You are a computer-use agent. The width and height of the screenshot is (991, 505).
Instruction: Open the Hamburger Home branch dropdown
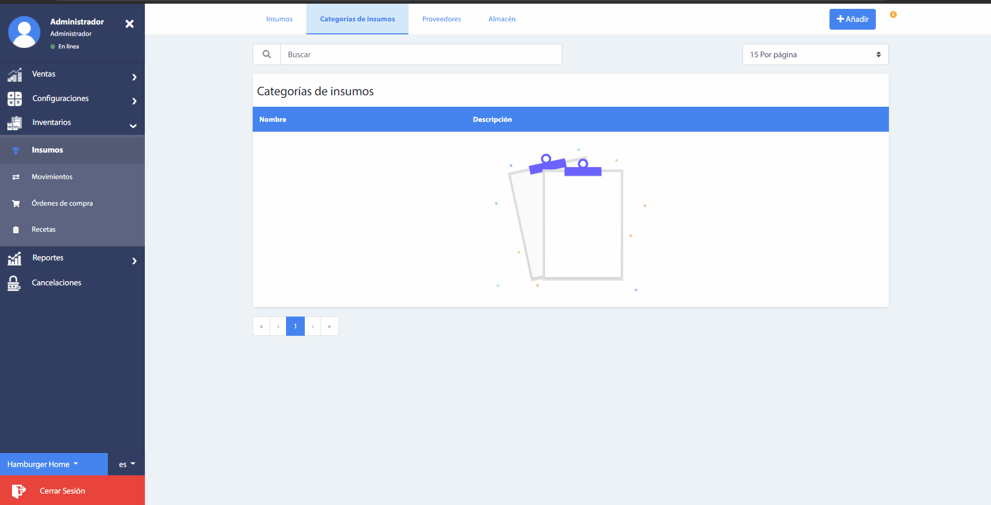[x=43, y=464]
